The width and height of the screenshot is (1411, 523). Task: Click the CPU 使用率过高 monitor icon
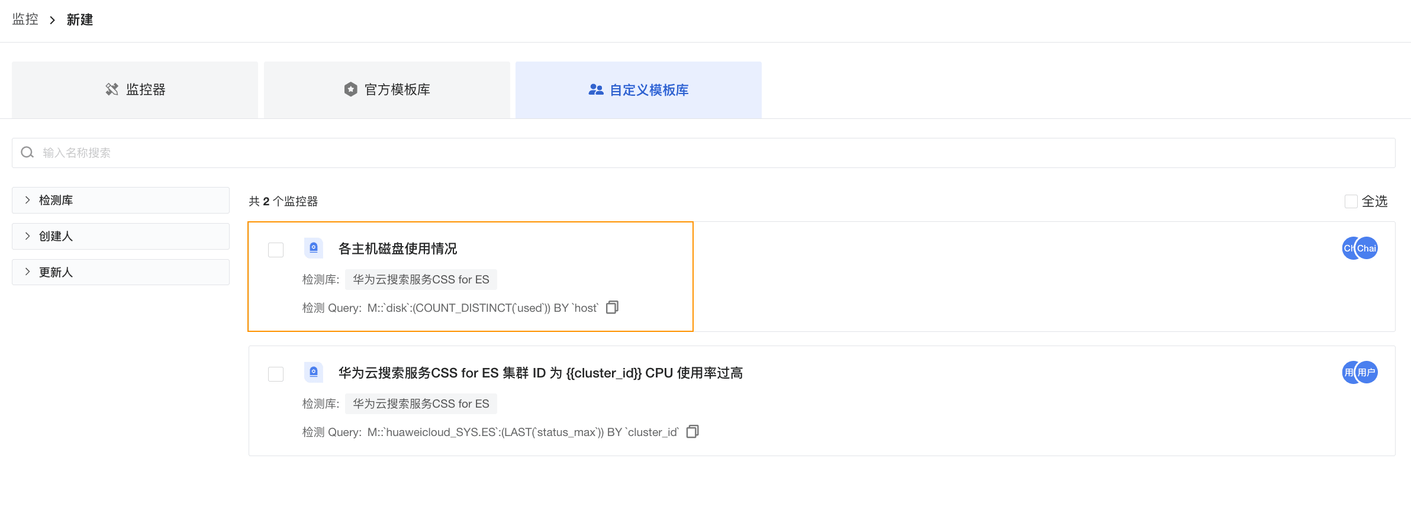[314, 372]
